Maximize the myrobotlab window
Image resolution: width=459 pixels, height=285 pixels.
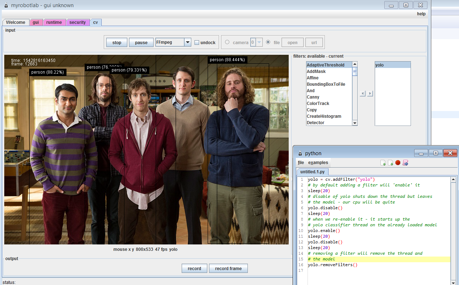pos(406,5)
